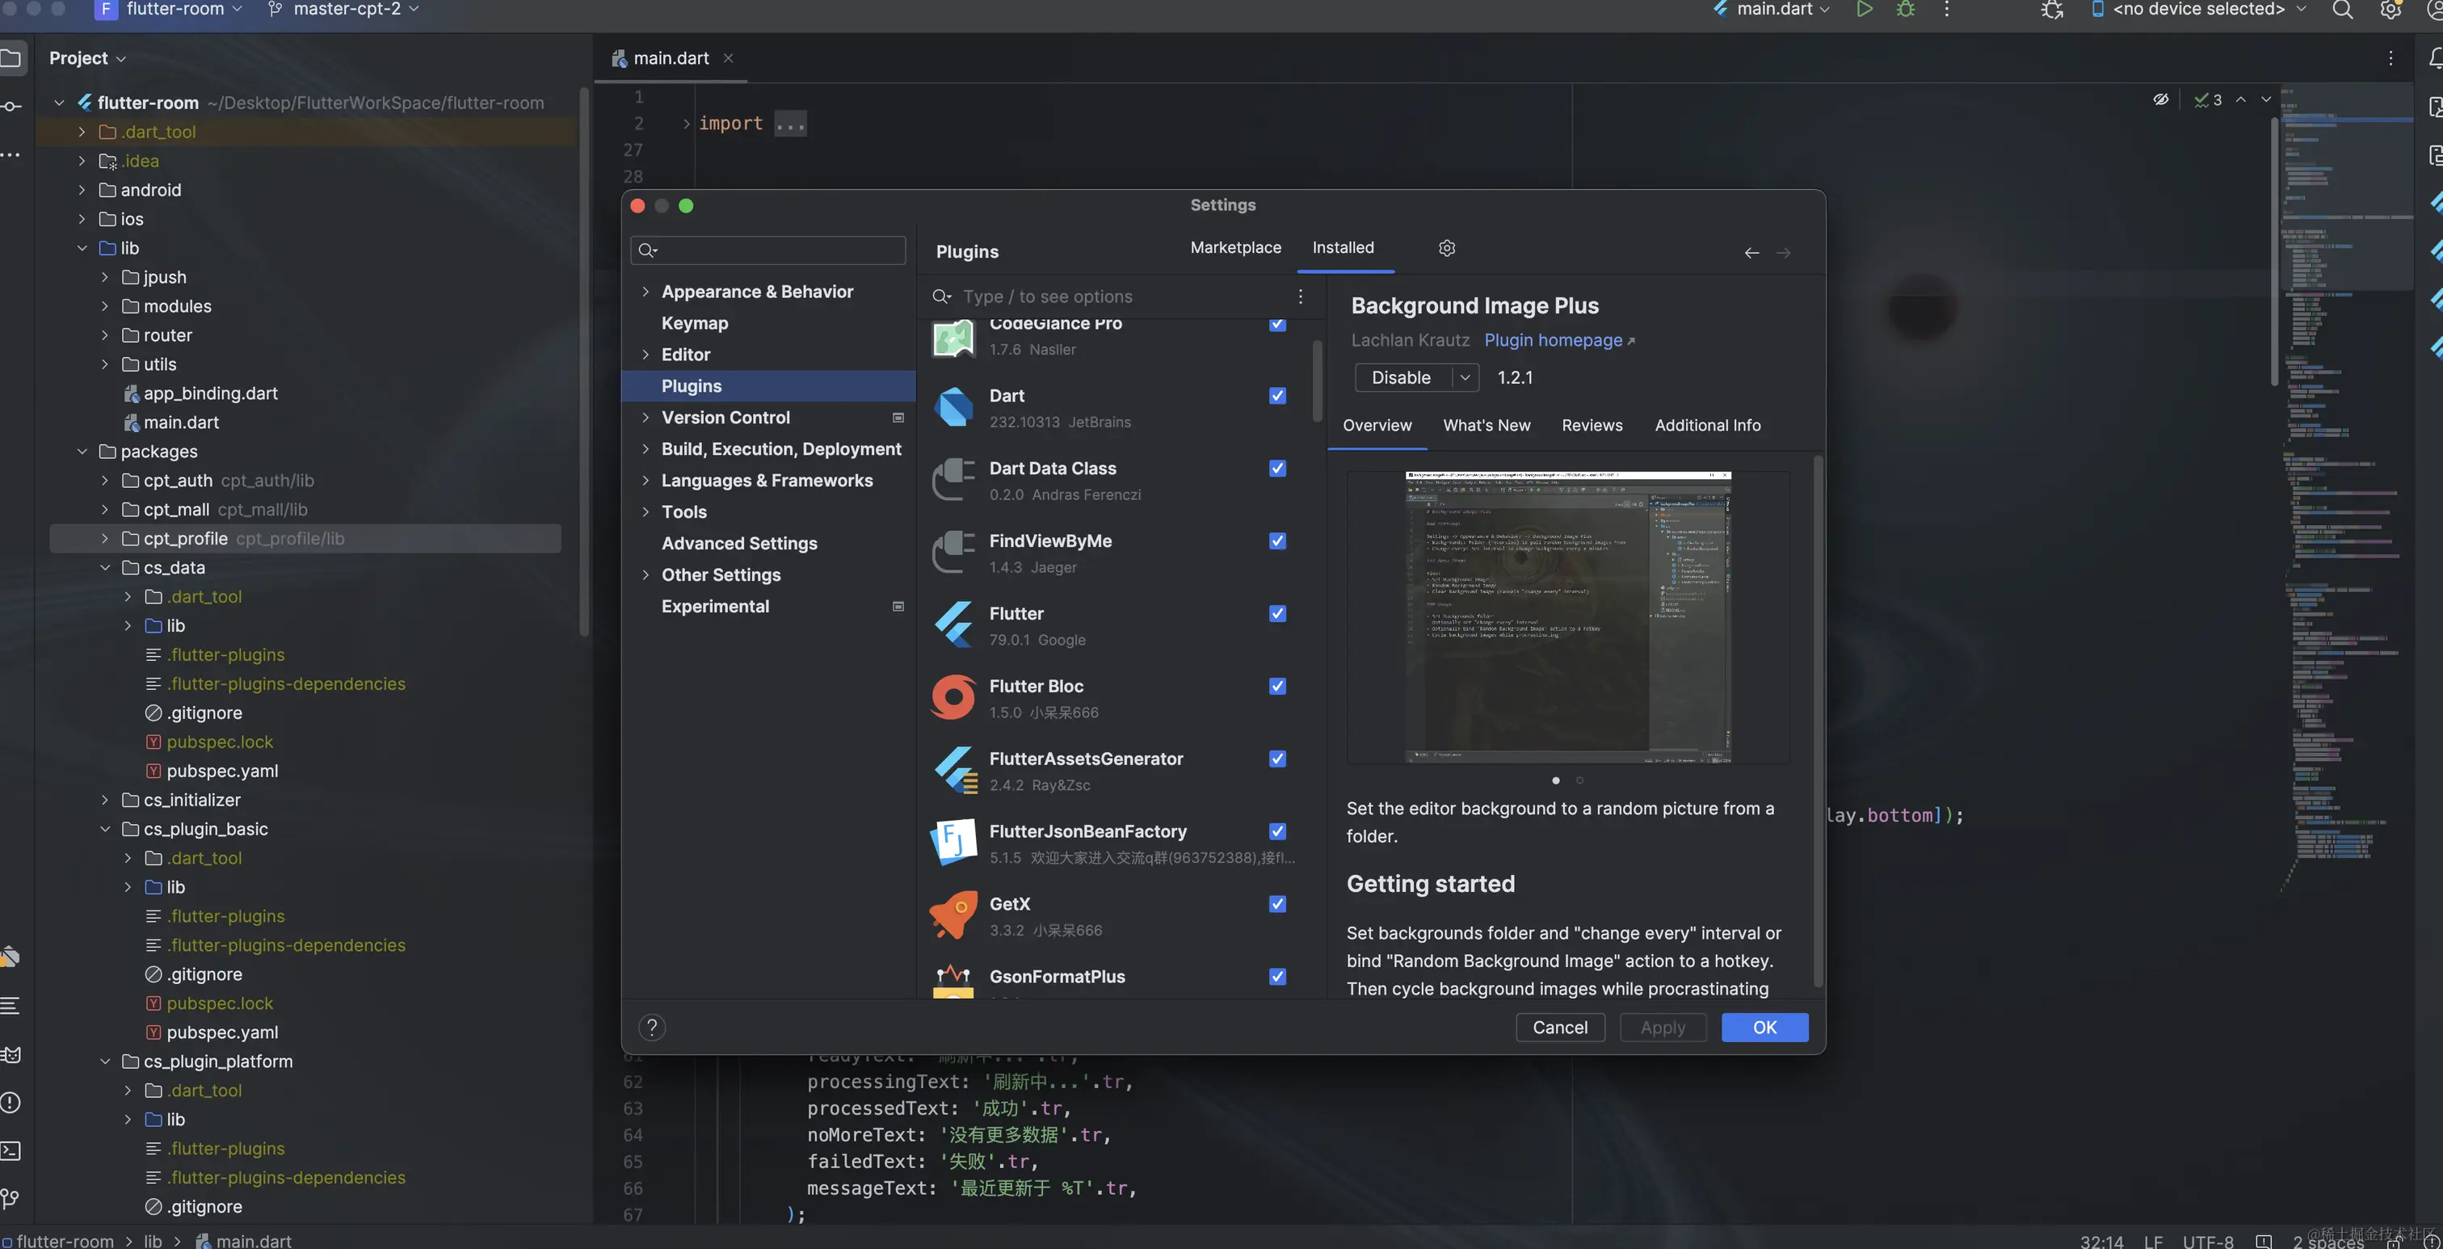Viewport: 2443px width, 1249px height.
Task: Close the main.dart editor tab
Action: coord(729,59)
